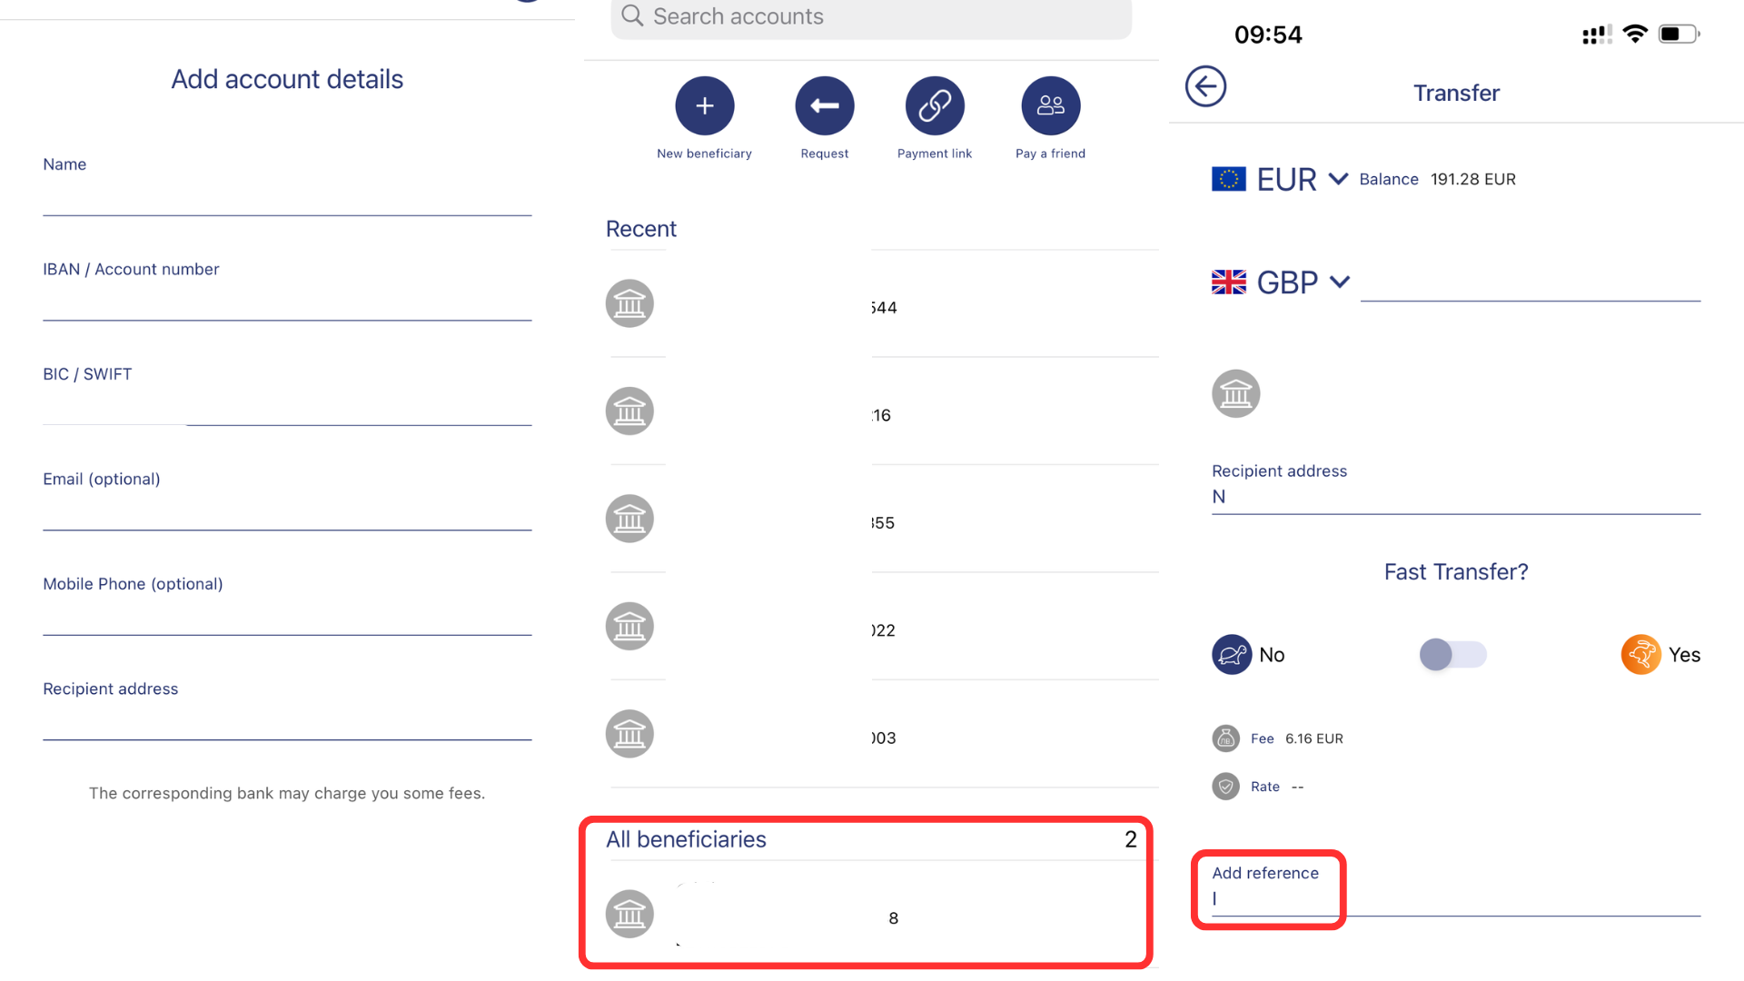Tap the Pay a friend icon
Image resolution: width=1744 pixels, height=981 pixels.
1050,106
